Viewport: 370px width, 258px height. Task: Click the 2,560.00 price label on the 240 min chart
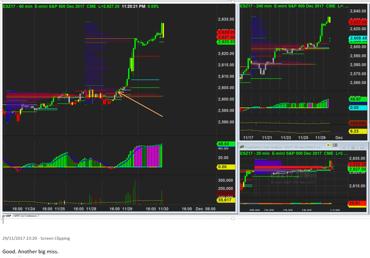point(358,83)
